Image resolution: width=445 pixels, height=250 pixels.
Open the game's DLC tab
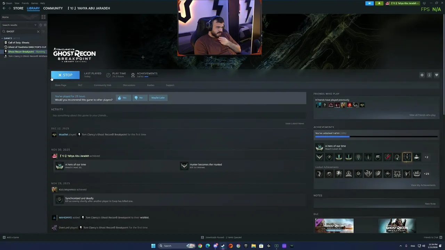pos(80,85)
